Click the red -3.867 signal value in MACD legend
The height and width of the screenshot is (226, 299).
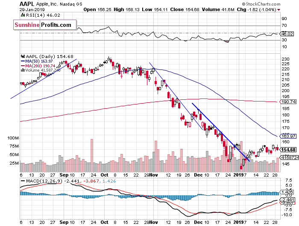tap(91, 181)
